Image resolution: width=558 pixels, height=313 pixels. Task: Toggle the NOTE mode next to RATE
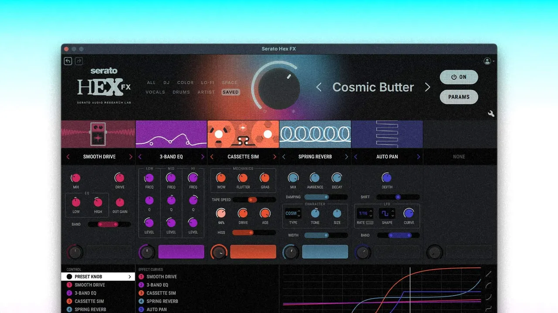[x=370, y=223]
